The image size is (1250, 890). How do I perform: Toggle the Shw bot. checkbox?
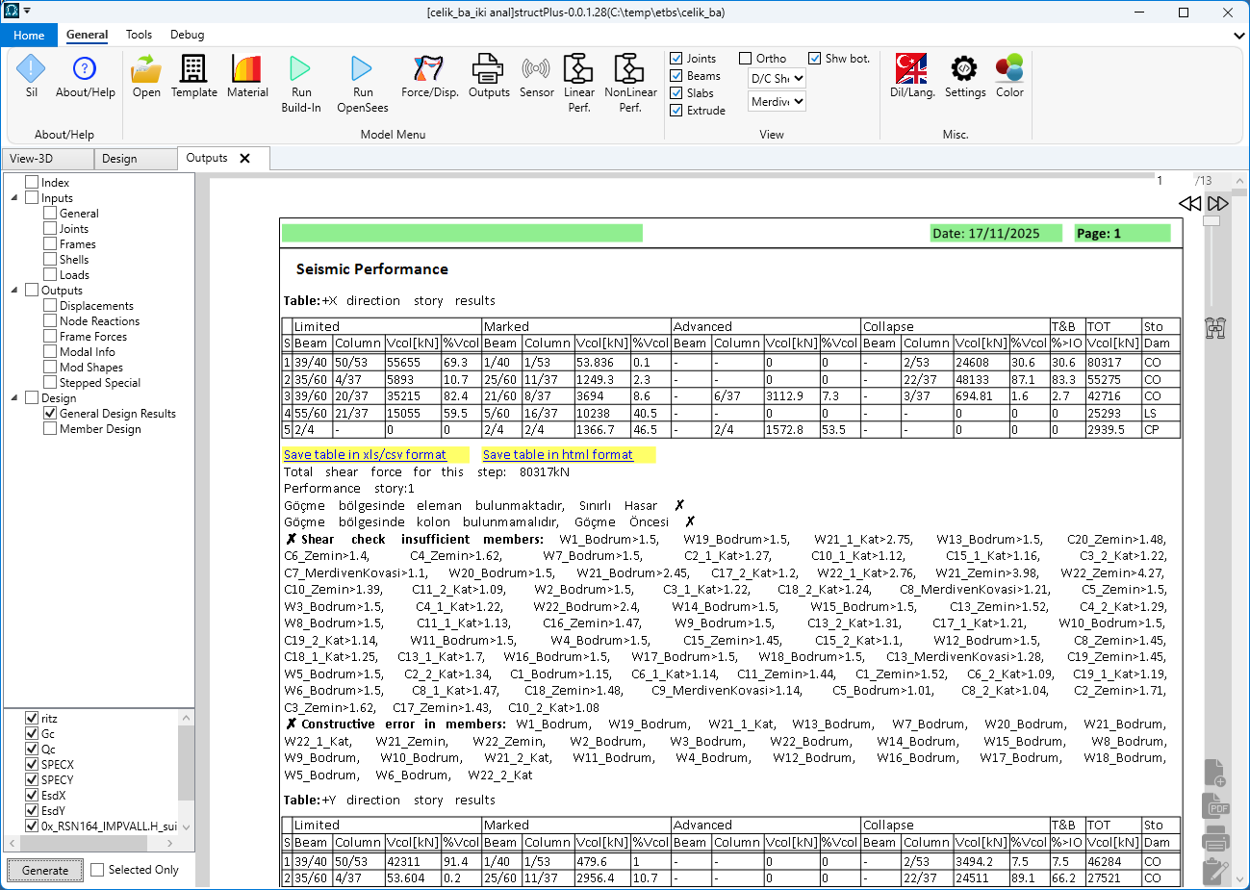pyautogui.click(x=815, y=59)
